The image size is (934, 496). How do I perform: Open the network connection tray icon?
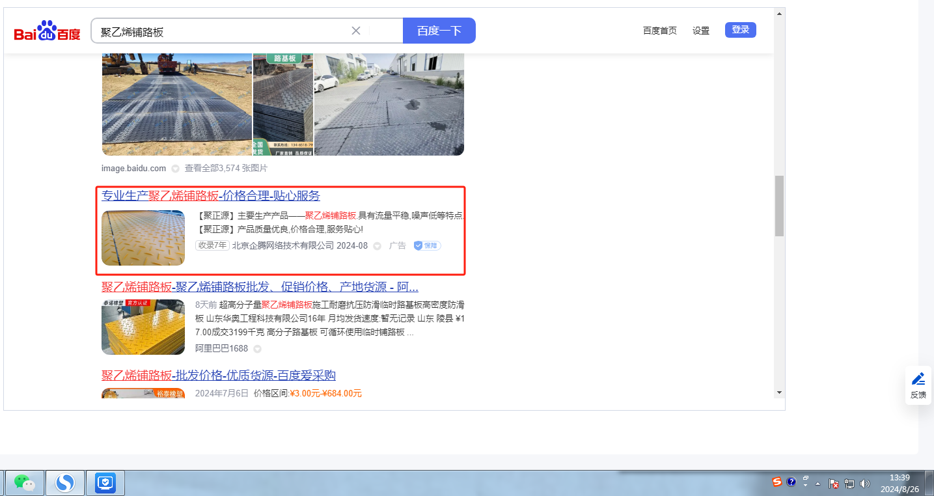tap(849, 484)
